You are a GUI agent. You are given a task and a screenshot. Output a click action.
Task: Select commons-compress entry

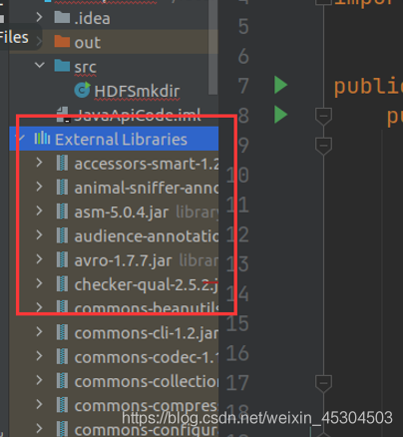click(147, 405)
